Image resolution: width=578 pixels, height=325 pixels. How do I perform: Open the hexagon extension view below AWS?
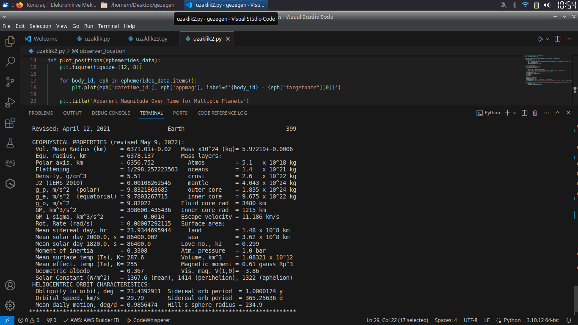click(x=10, y=184)
